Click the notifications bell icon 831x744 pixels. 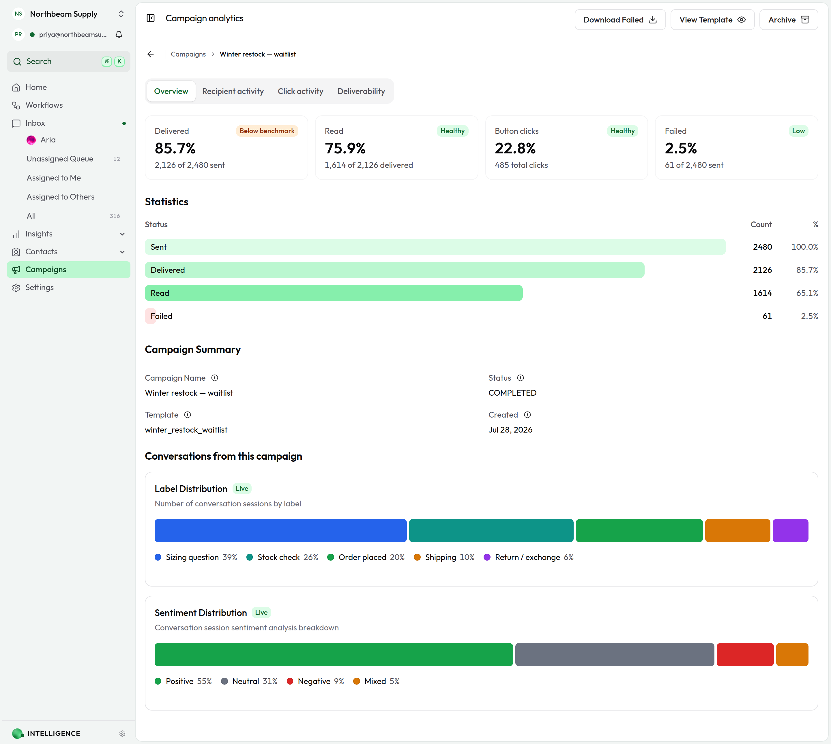[x=119, y=34]
